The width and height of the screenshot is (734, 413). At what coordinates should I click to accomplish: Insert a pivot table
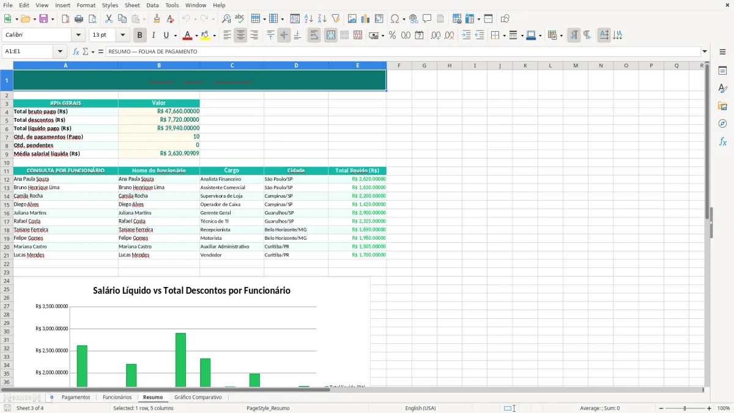[x=379, y=19]
